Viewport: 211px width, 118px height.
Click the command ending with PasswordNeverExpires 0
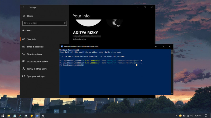[x=100, y=61]
